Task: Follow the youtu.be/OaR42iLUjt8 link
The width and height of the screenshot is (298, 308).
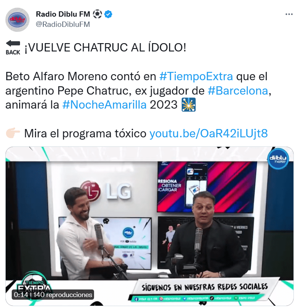Action: pyautogui.click(x=208, y=133)
